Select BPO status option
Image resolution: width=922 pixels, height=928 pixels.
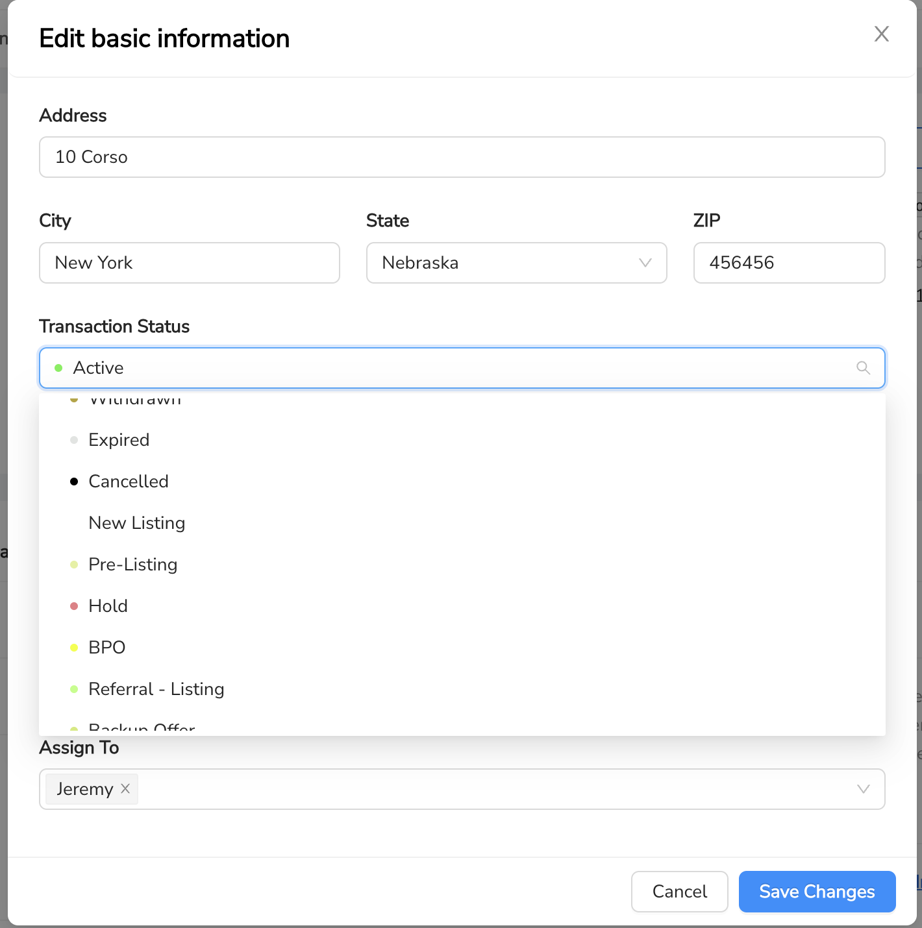462,648
